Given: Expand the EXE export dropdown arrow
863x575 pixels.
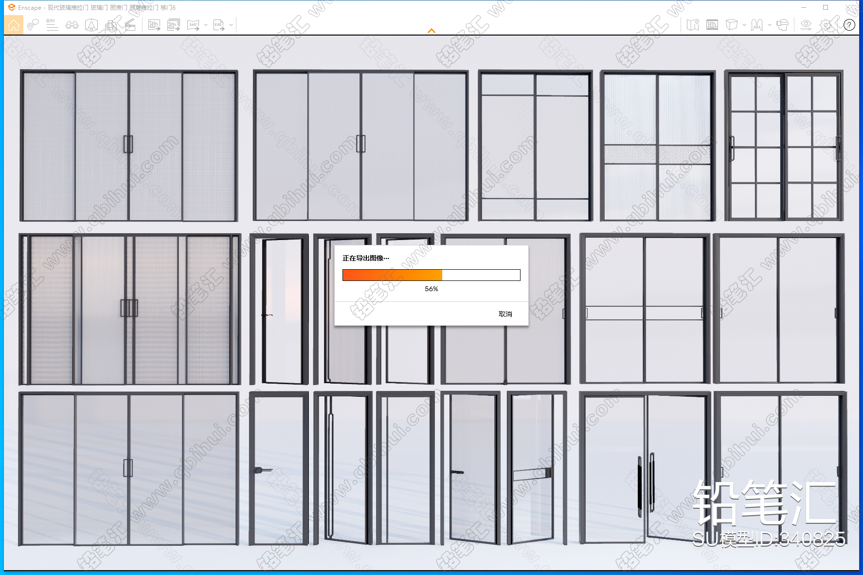Looking at the screenshot, I should coord(231,25).
